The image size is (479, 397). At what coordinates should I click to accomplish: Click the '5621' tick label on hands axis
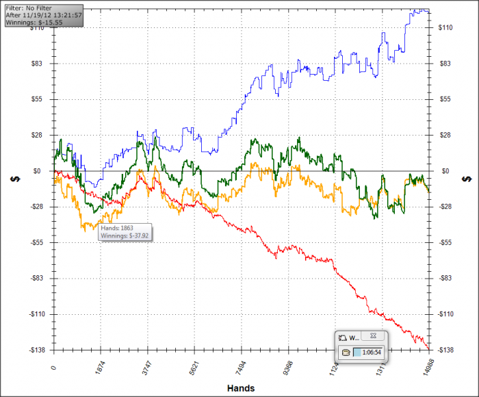194,368
